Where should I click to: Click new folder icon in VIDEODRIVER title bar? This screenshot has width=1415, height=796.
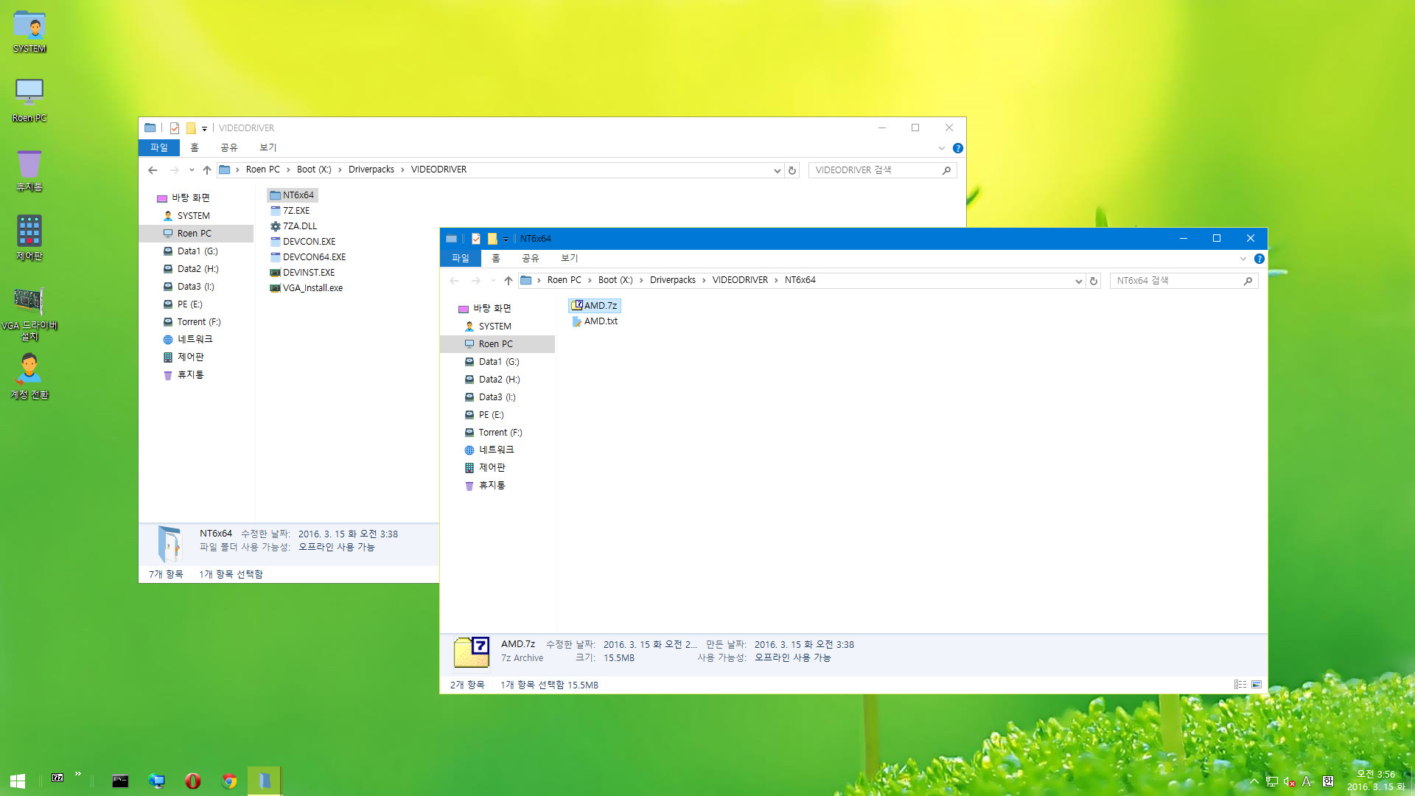(x=191, y=128)
